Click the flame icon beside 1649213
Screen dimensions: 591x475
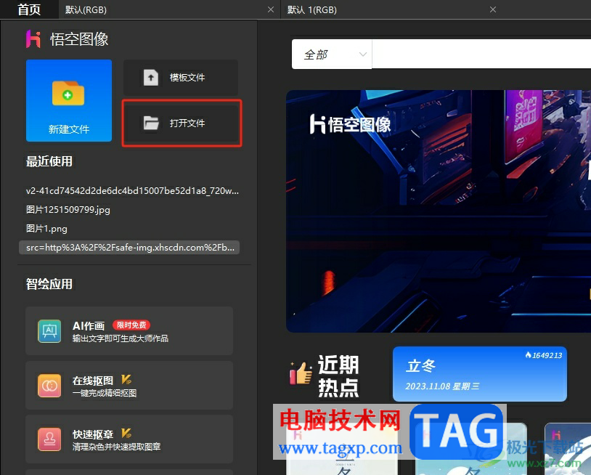tap(528, 354)
